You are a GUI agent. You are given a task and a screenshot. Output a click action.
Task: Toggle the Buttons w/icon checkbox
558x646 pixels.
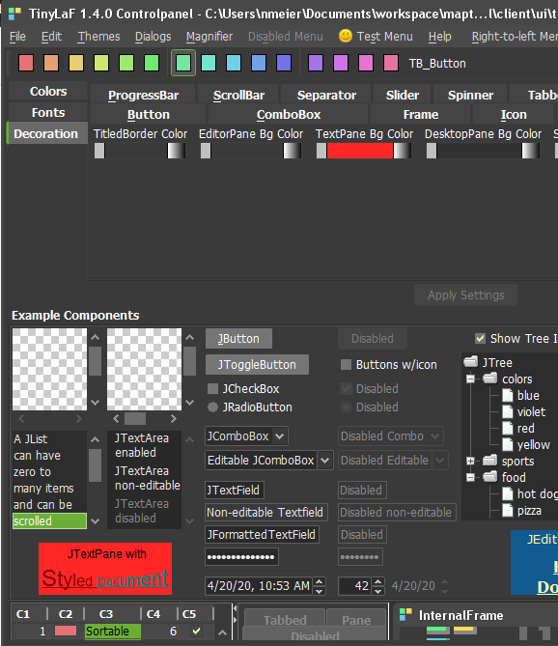pyautogui.click(x=346, y=365)
